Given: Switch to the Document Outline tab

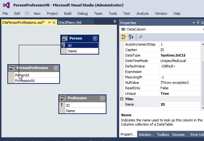Looking at the screenshot, I should coord(180,135).
